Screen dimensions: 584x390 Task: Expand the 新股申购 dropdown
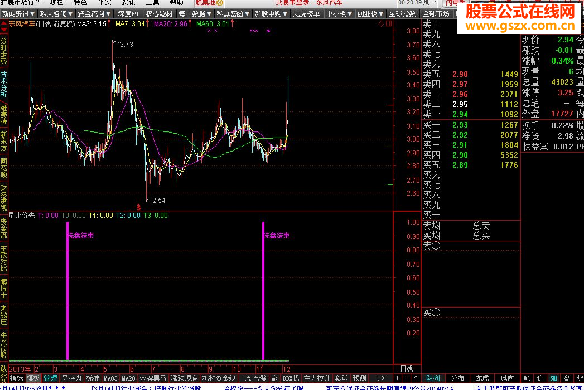click(x=271, y=14)
